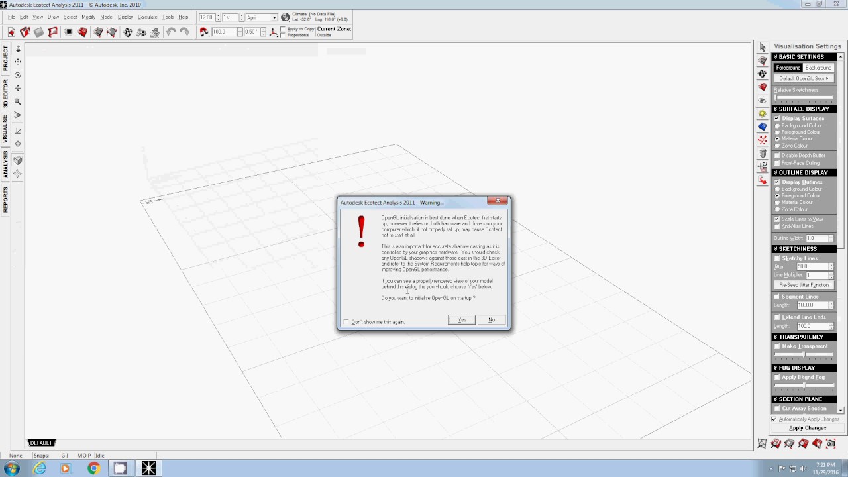Click the Redo arrow in toolbar
This screenshot has width=848, height=477.
click(185, 32)
